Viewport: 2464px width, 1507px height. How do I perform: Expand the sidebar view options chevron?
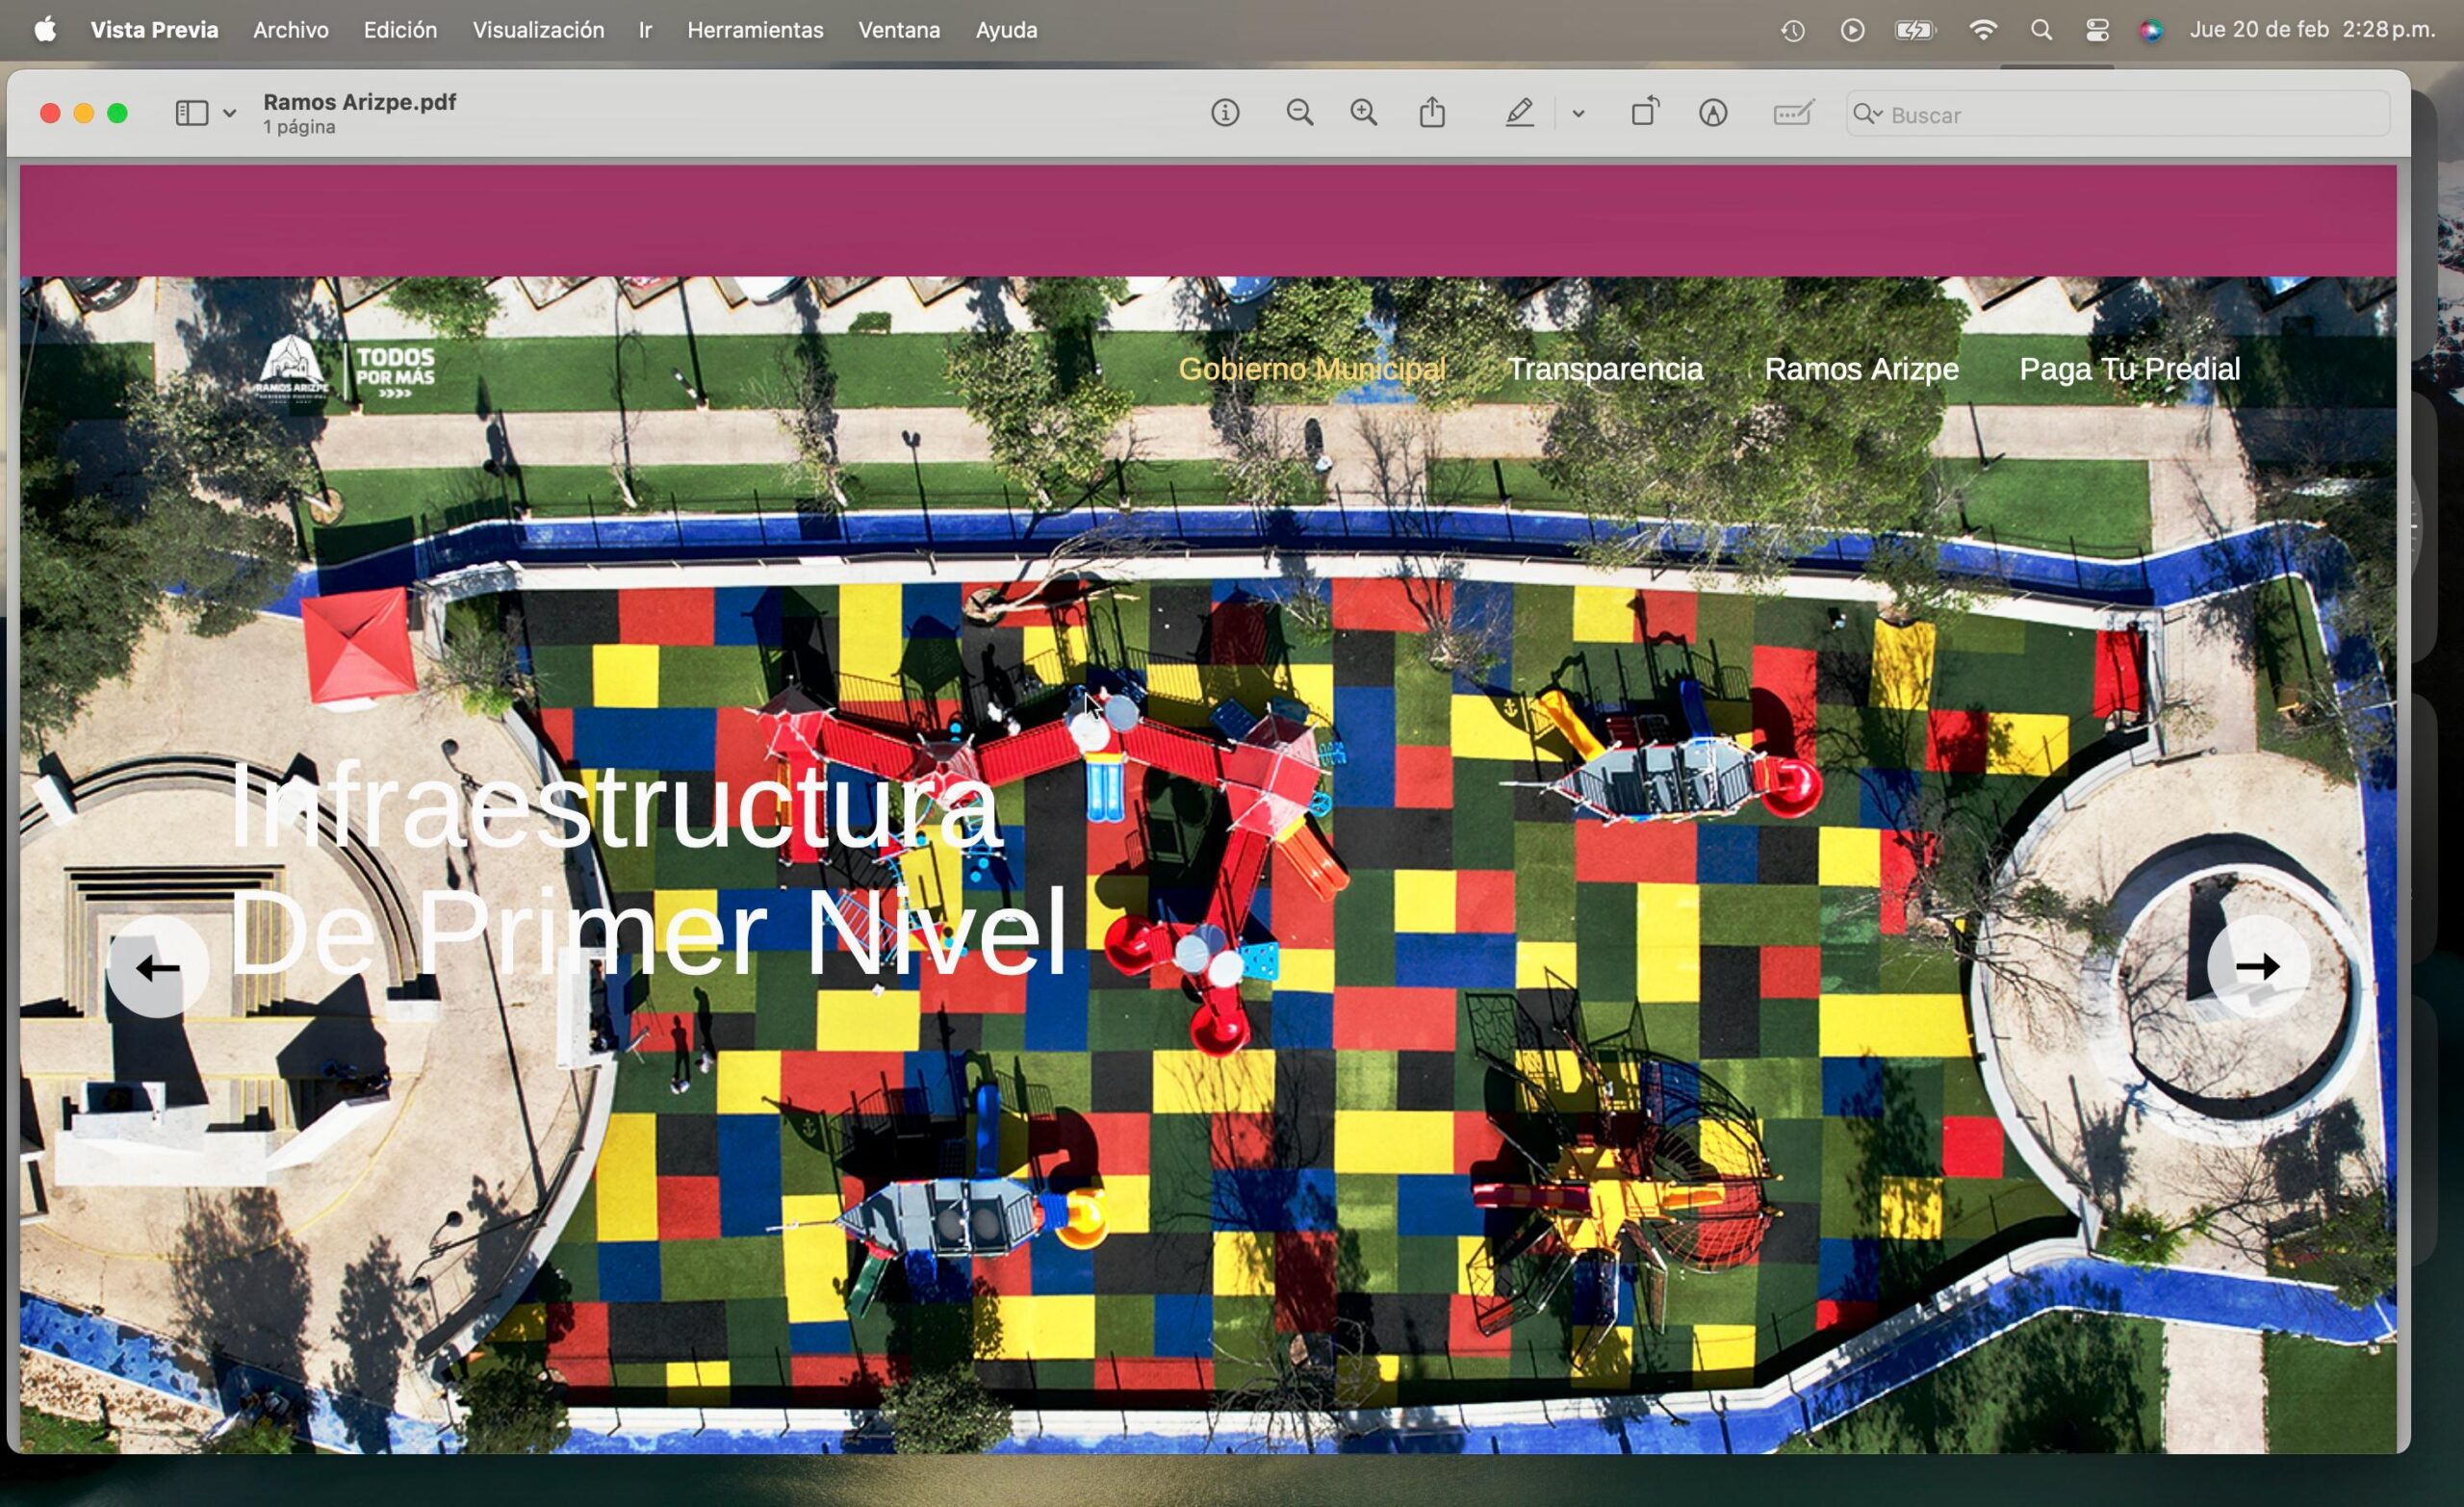(x=230, y=114)
